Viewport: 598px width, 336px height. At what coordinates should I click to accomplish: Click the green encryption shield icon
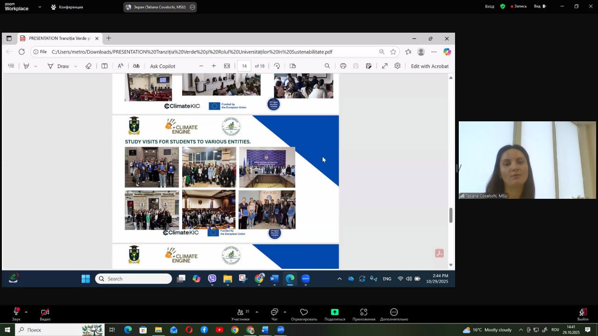click(x=503, y=7)
